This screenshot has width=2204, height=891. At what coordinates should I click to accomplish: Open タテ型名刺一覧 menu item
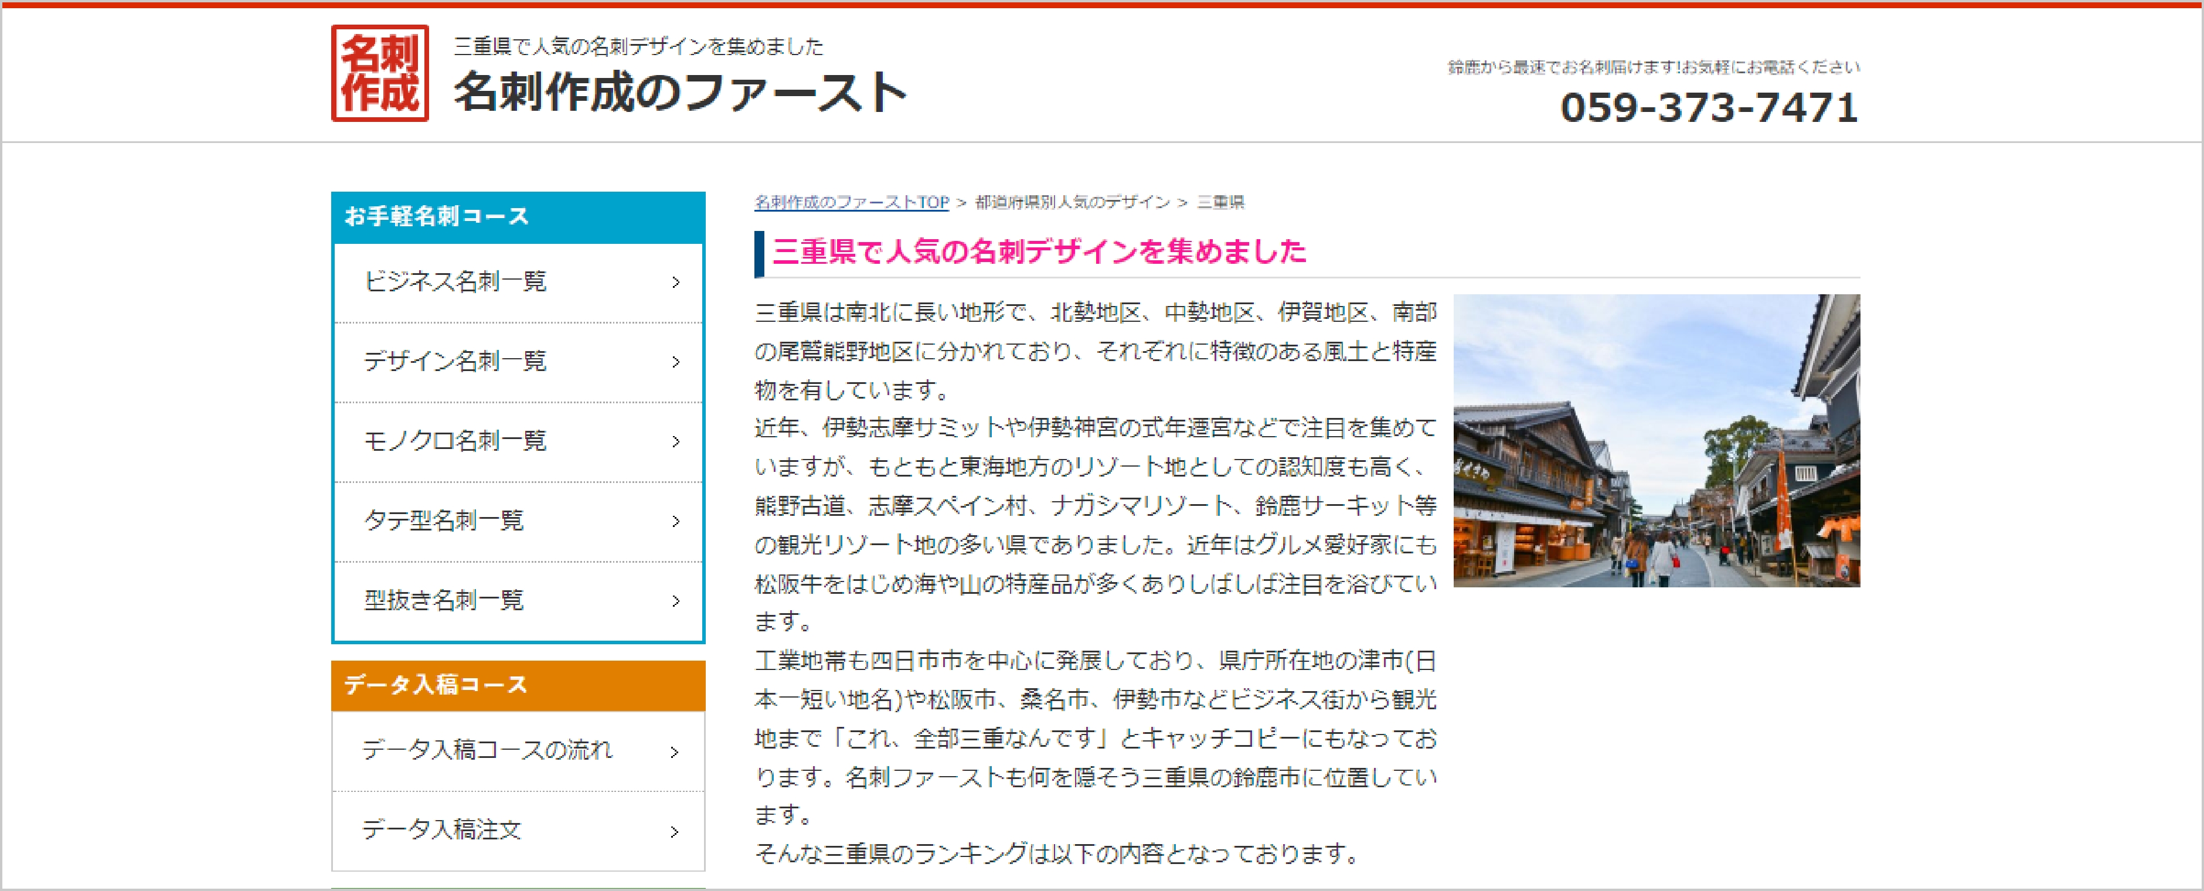(519, 521)
